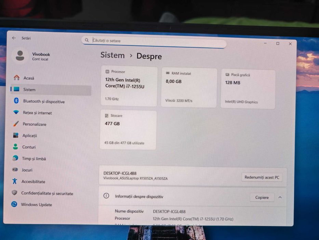Click the Aplicații icon
319x240 pixels.
coord(16,135)
